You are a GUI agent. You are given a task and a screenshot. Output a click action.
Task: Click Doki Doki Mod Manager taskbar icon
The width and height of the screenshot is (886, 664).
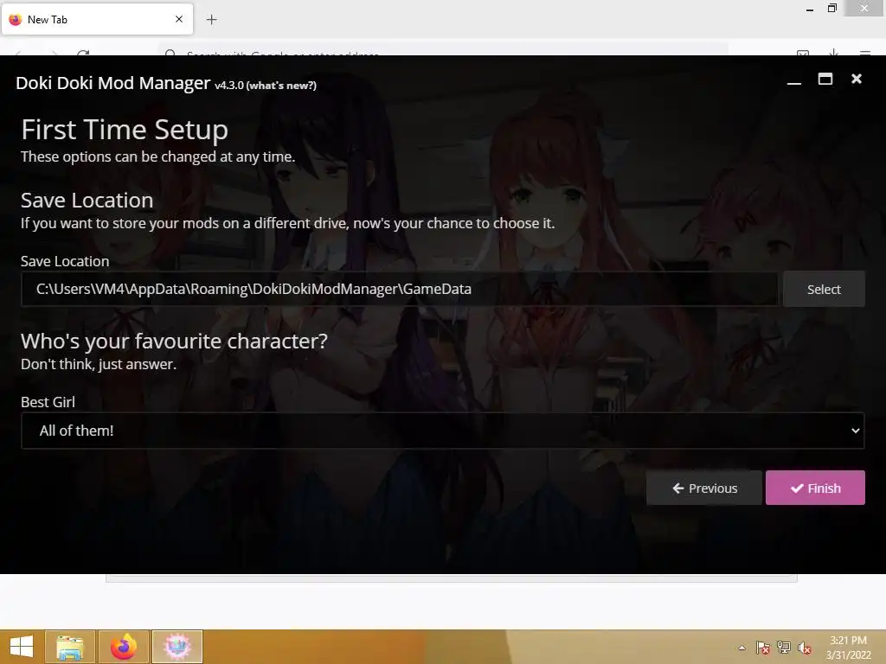177,647
